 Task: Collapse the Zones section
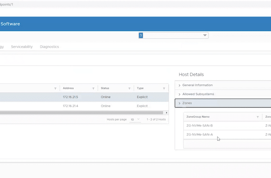[x=223, y=103]
